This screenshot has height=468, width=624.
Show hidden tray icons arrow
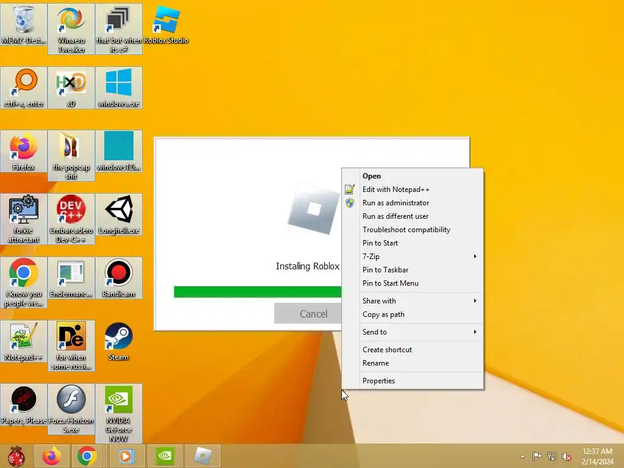click(522, 456)
